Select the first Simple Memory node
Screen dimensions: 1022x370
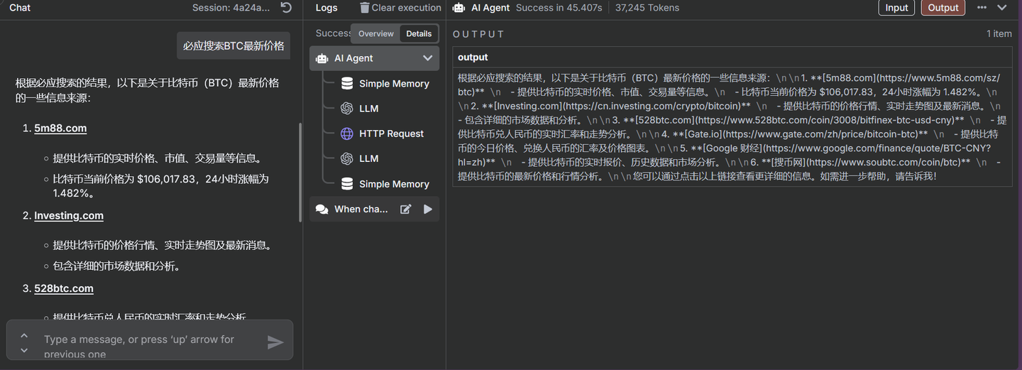pyautogui.click(x=393, y=84)
